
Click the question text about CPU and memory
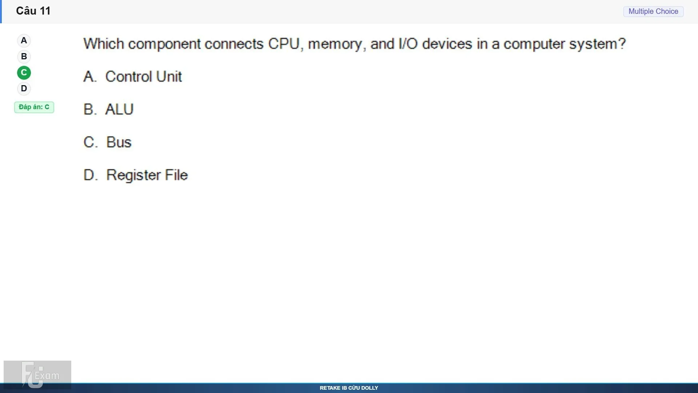(x=354, y=44)
